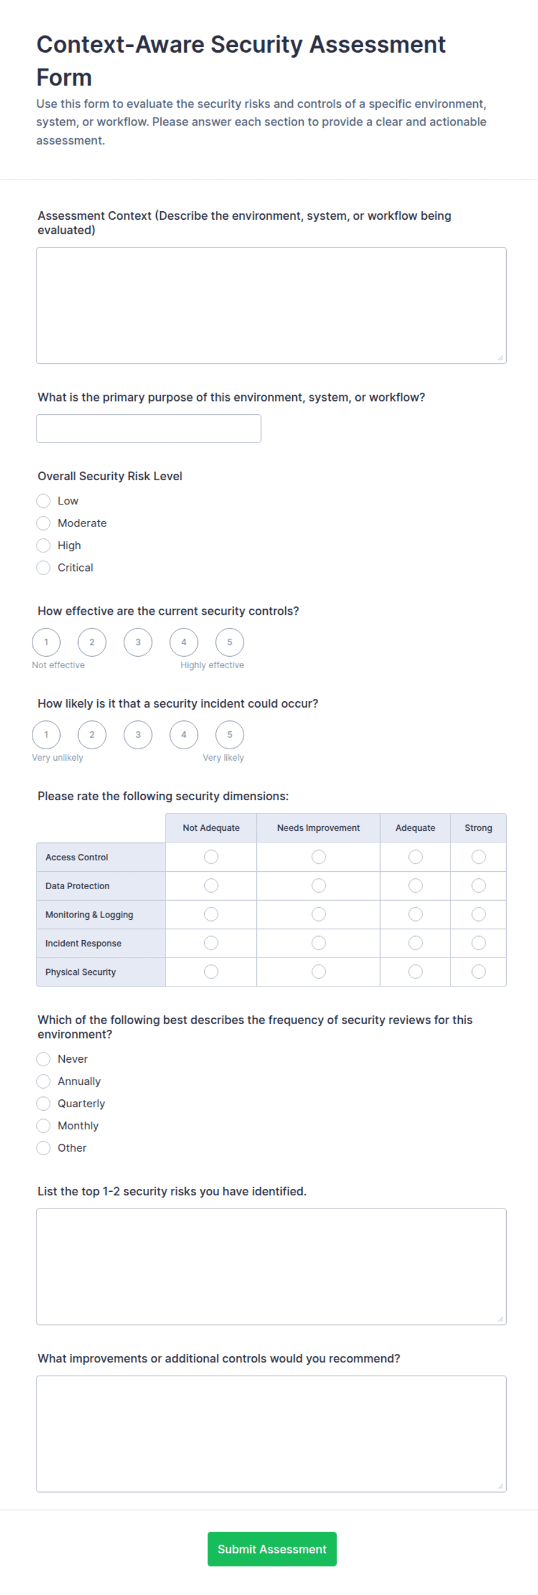
Task: Select Low overall security risk level
Action: [43, 501]
